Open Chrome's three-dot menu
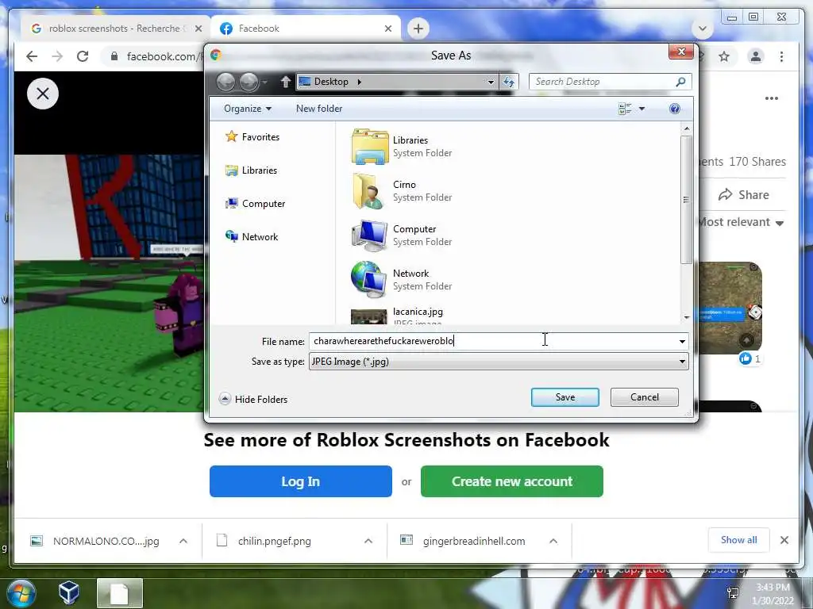Viewport: 813px width, 609px height. coord(781,56)
